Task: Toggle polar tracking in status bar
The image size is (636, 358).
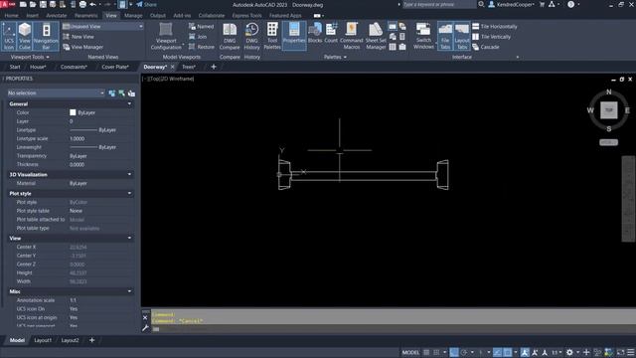Action: (x=464, y=352)
